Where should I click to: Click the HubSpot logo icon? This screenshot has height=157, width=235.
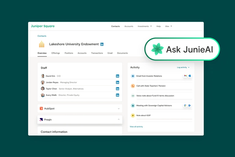(41, 108)
